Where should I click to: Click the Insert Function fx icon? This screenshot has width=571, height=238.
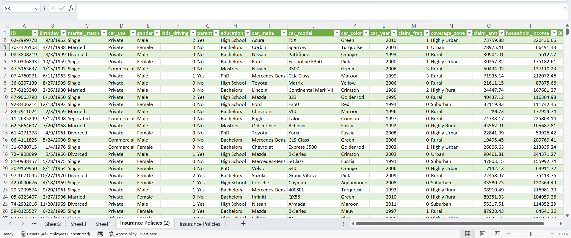[x=71, y=8]
